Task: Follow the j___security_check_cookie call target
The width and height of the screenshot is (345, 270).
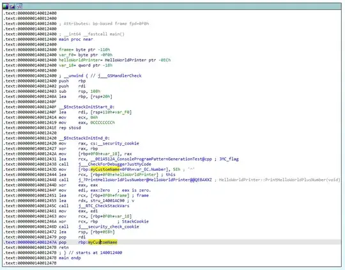Action: click(109, 226)
